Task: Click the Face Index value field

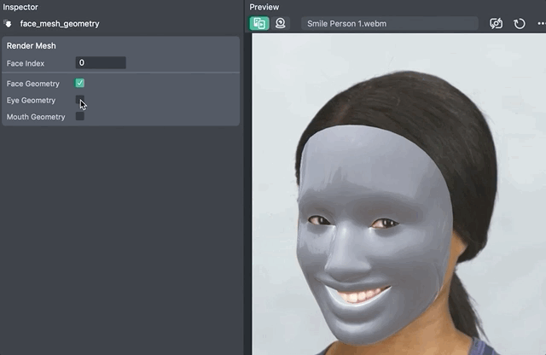Action: 101,62
